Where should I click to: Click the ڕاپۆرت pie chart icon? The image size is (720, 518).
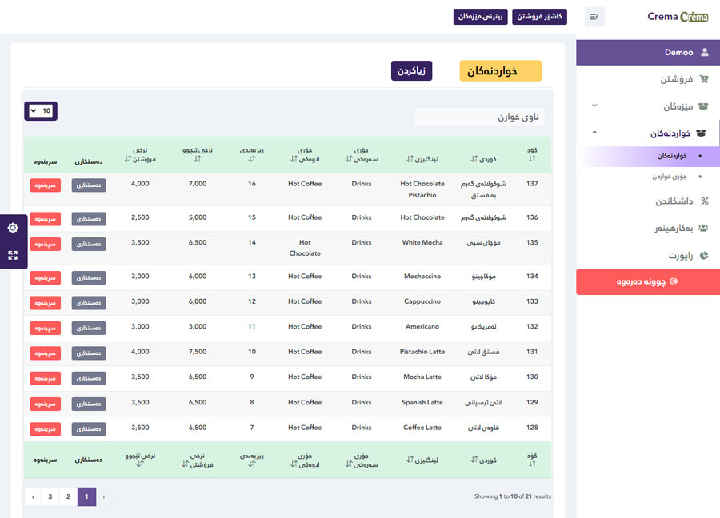(704, 256)
